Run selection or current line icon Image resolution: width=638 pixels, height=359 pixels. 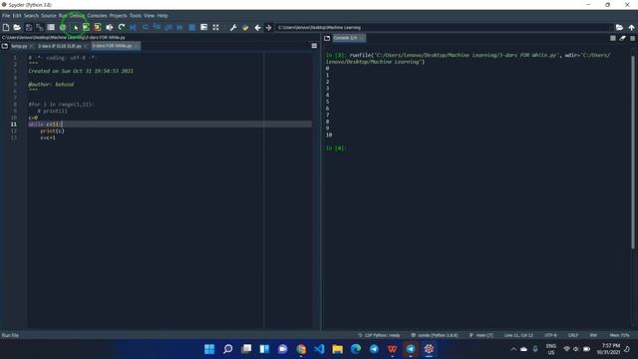pos(110,27)
